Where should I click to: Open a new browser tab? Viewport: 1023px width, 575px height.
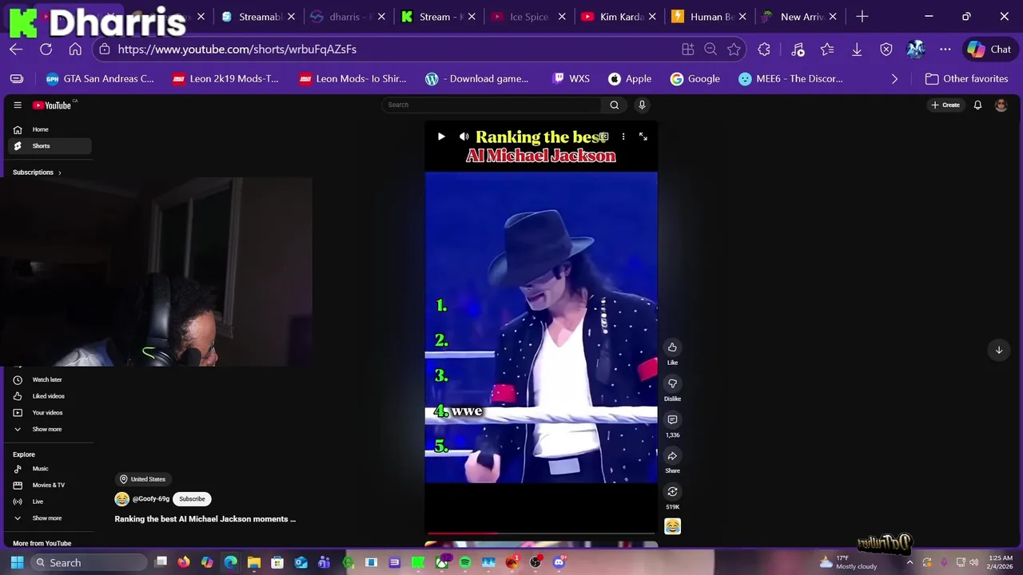862,17
